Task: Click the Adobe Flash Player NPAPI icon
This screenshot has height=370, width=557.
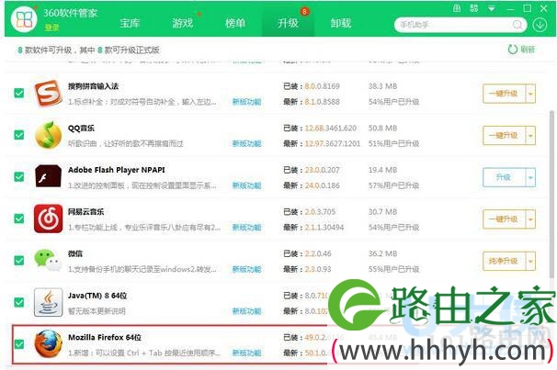Action: pos(49,176)
